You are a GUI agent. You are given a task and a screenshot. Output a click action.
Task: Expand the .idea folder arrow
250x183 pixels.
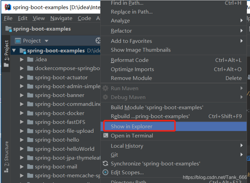[x=22, y=60]
